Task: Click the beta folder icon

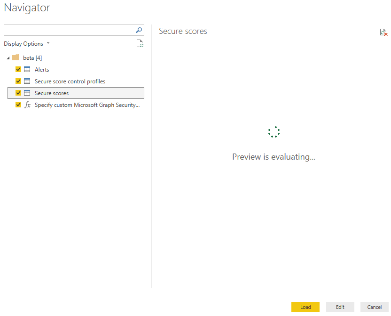Action: click(16, 57)
